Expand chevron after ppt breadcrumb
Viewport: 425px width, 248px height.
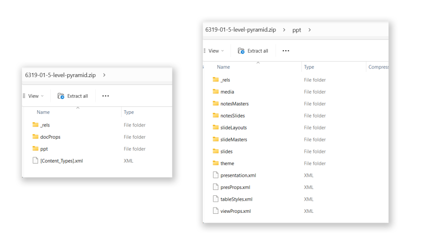click(310, 30)
